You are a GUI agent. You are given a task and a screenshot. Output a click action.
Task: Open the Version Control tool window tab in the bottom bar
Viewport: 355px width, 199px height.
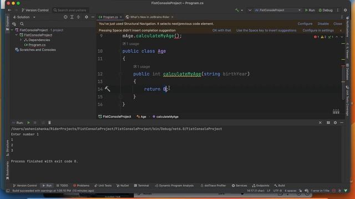[25, 186]
